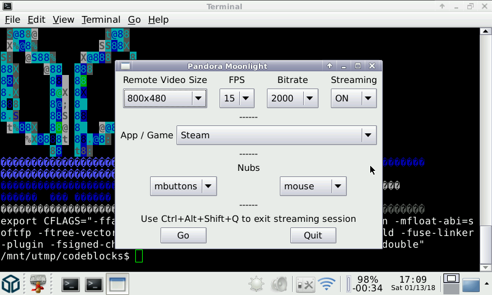Click the stamp launcher icon in the taskbar
The height and width of the screenshot is (295, 492).
[x=38, y=284]
